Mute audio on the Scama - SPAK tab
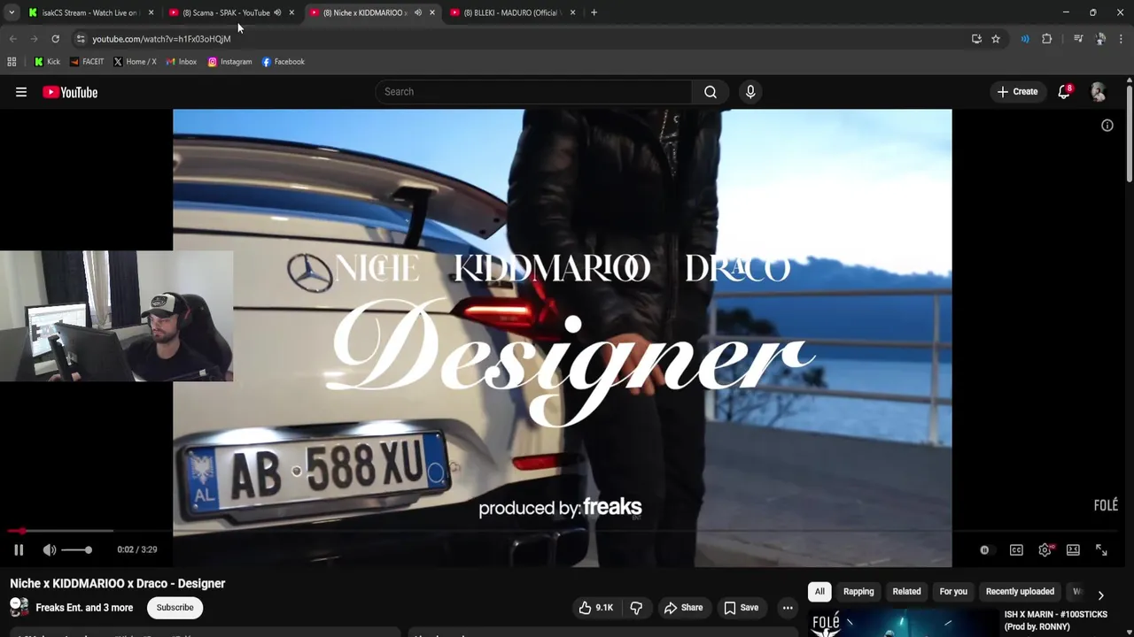This screenshot has height=637, width=1134. pos(277,12)
